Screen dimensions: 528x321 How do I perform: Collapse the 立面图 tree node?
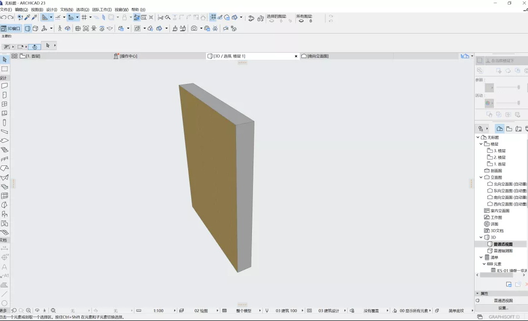click(481, 177)
